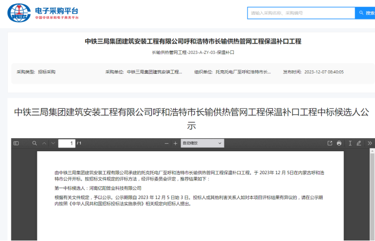Open the find-in-document search icon
The height and width of the screenshot is (241, 375).
click(34, 143)
